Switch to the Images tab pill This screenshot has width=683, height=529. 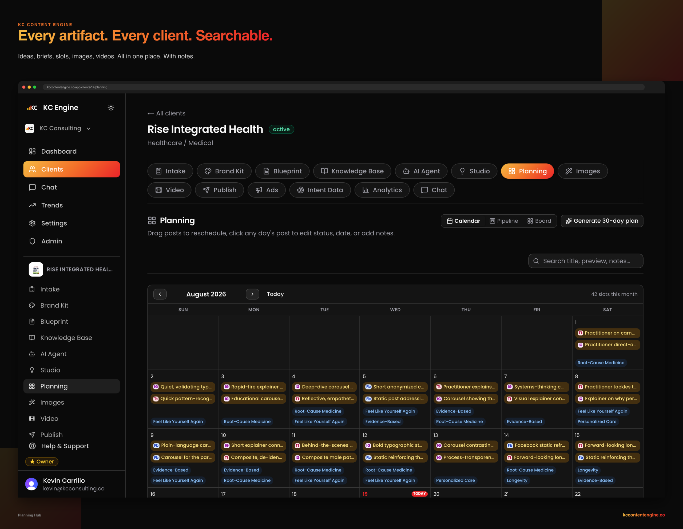coord(583,171)
